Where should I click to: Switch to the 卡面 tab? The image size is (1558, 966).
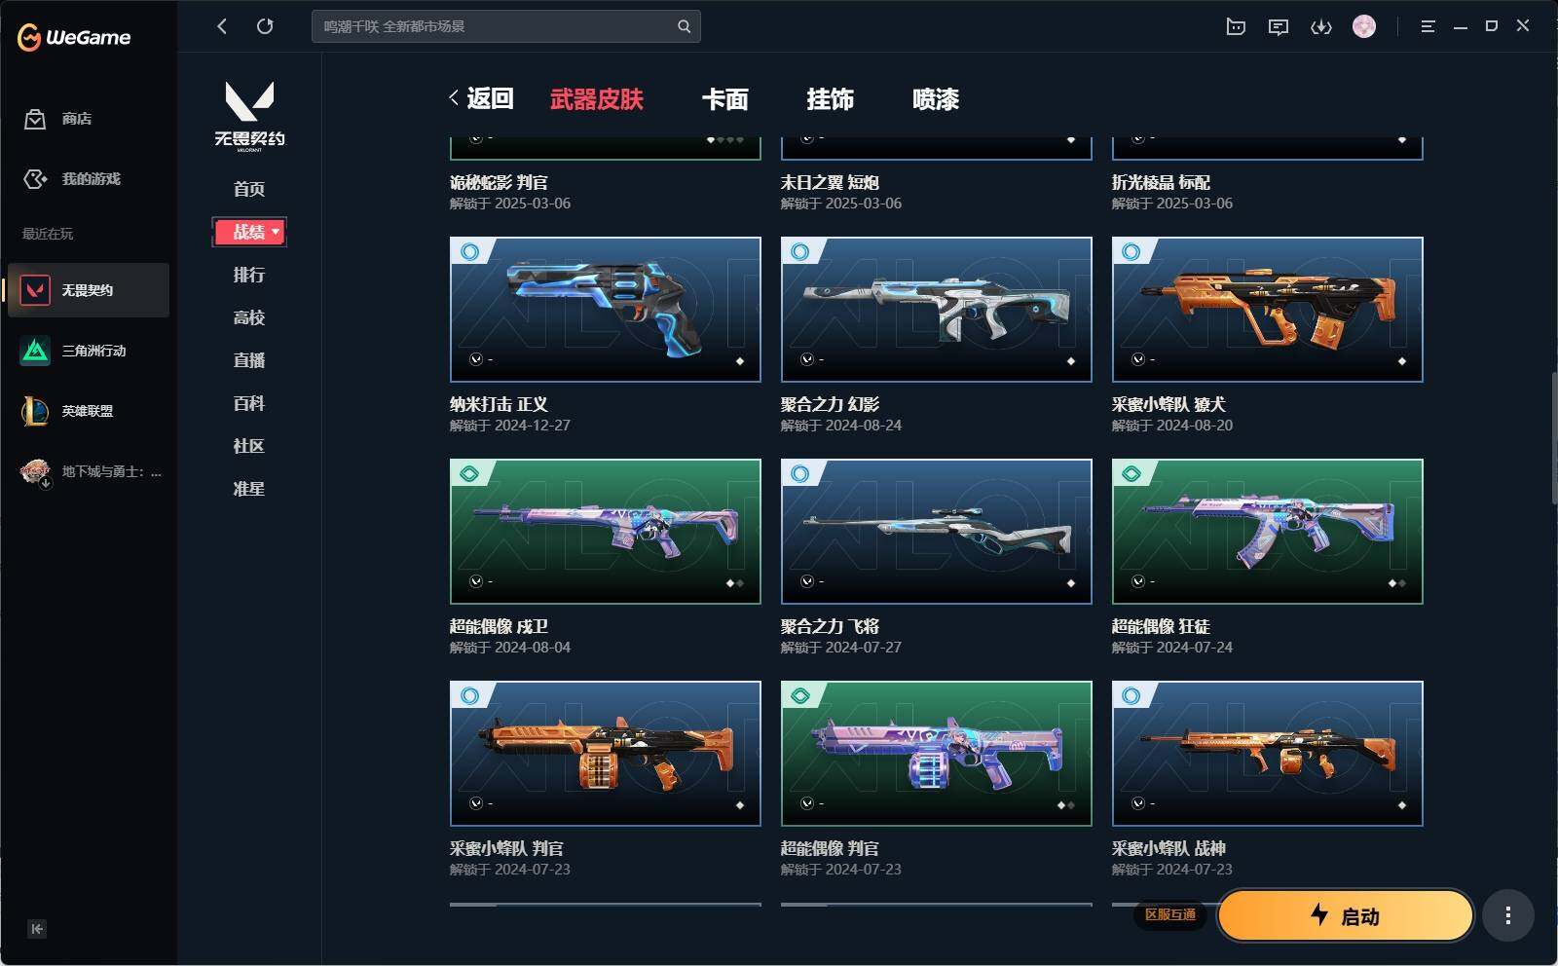pos(725,99)
